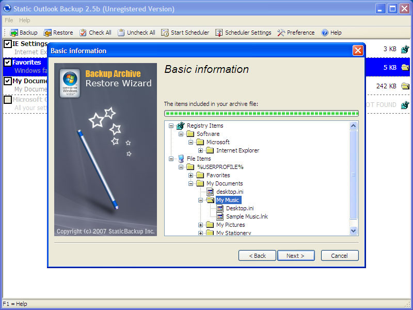Screen dimensions: 413x310
Task: Select Sample Music.lnk in the tree
Action: coord(247,216)
